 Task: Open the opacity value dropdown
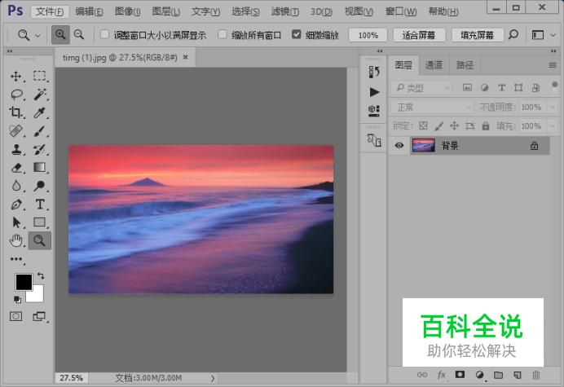[550, 107]
